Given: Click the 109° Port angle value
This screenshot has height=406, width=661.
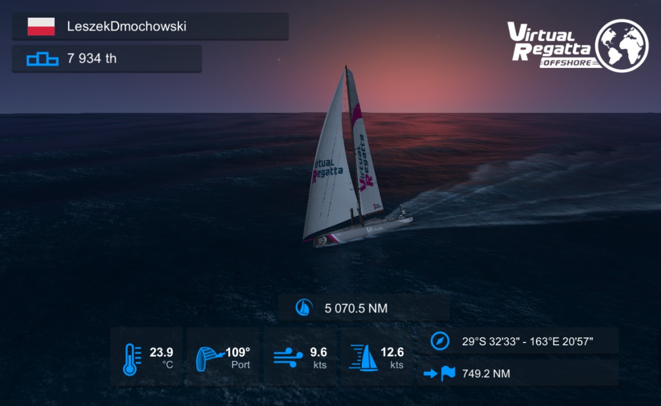Looking at the screenshot, I should pyautogui.click(x=238, y=358).
